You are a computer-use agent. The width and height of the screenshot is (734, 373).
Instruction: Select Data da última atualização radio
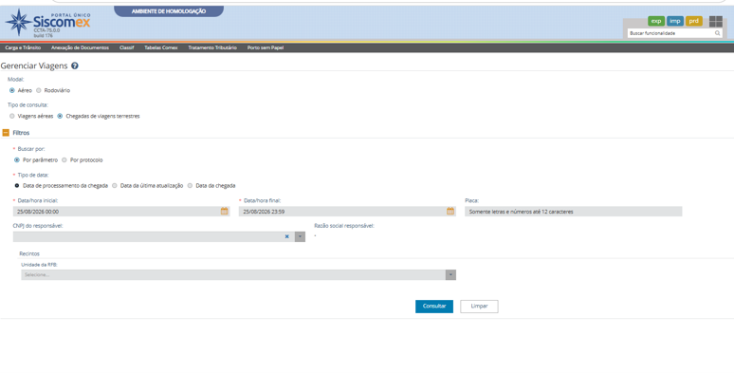pyautogui.click(x=114, y=186)
